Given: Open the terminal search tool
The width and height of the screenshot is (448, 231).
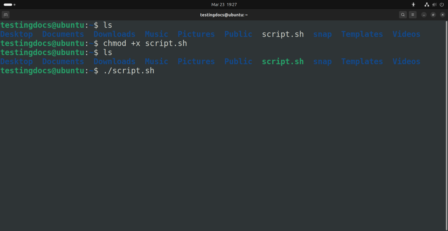Looking at the screenshot, I should coord(403,15).
